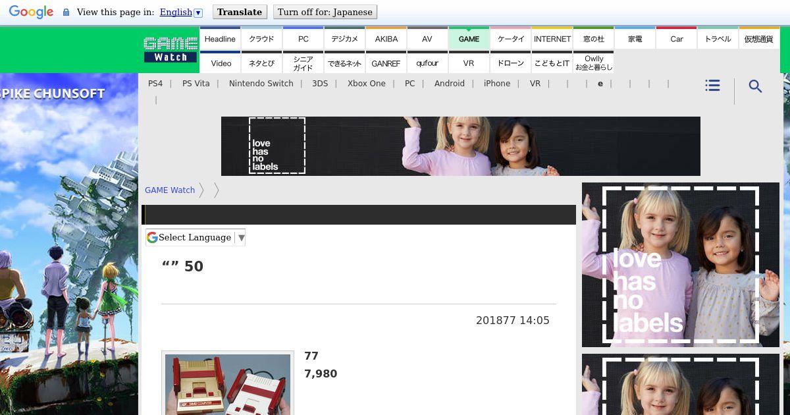
Task: Go to iPhone category link
Action: click(497, 84)
